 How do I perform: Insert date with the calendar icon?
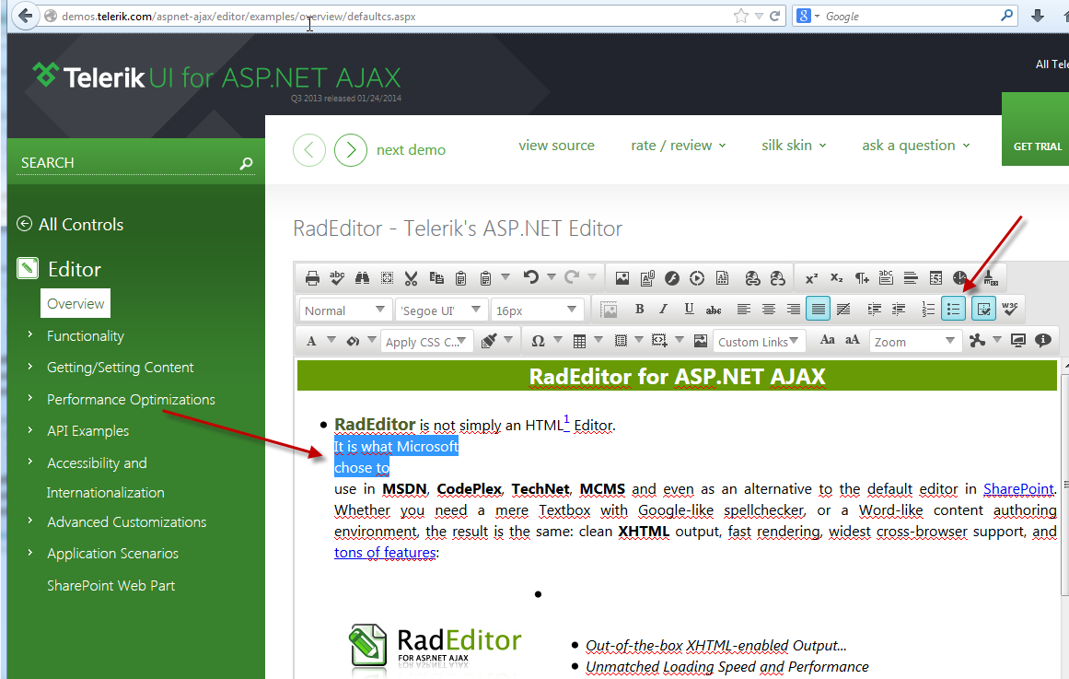tap(936, 277)
